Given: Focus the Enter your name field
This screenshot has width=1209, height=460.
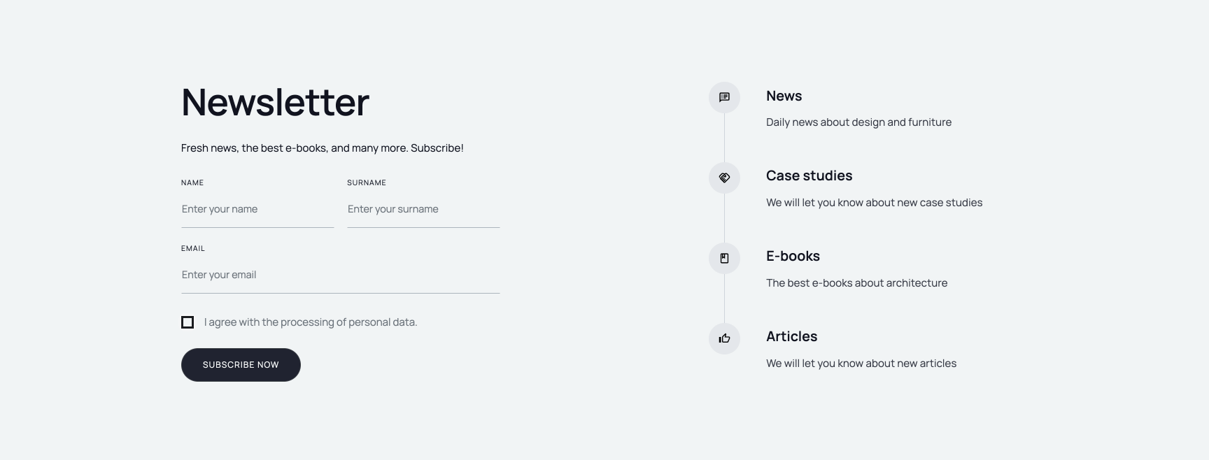Looking at the screenshot, I should (257, 209).
